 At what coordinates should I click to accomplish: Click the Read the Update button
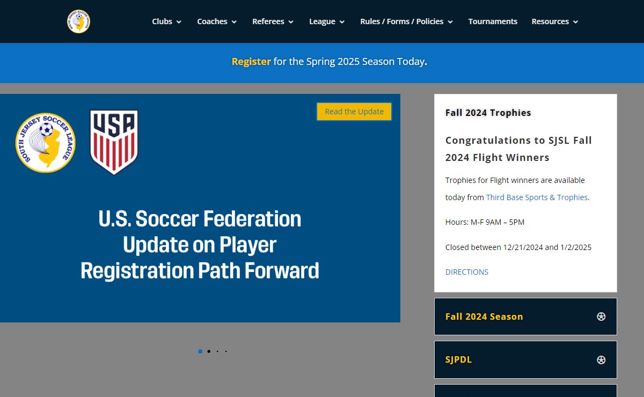click(354, 112)
